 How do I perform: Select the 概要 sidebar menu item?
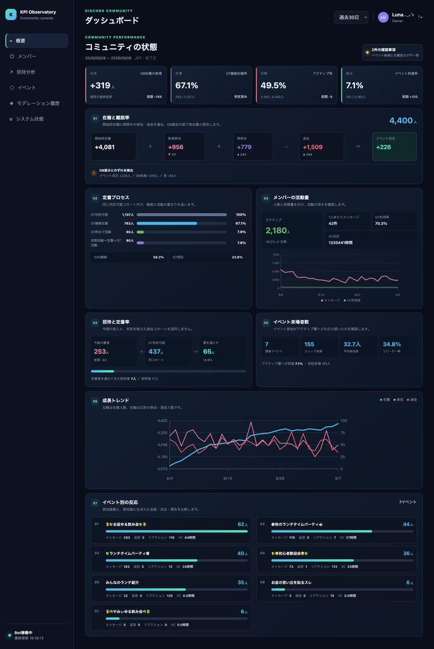[x=37, y=41]
